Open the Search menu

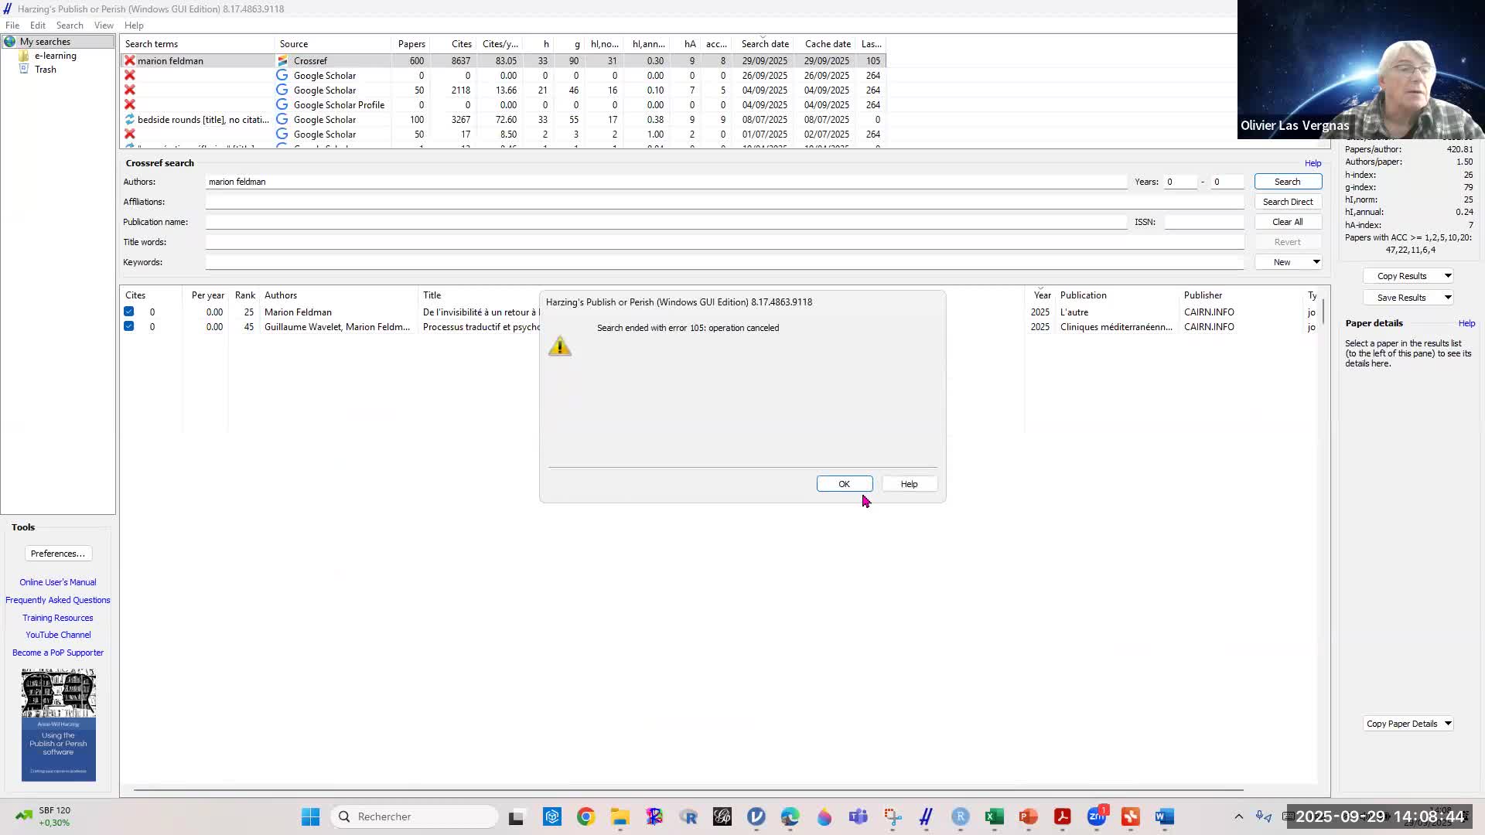(70, 26)
